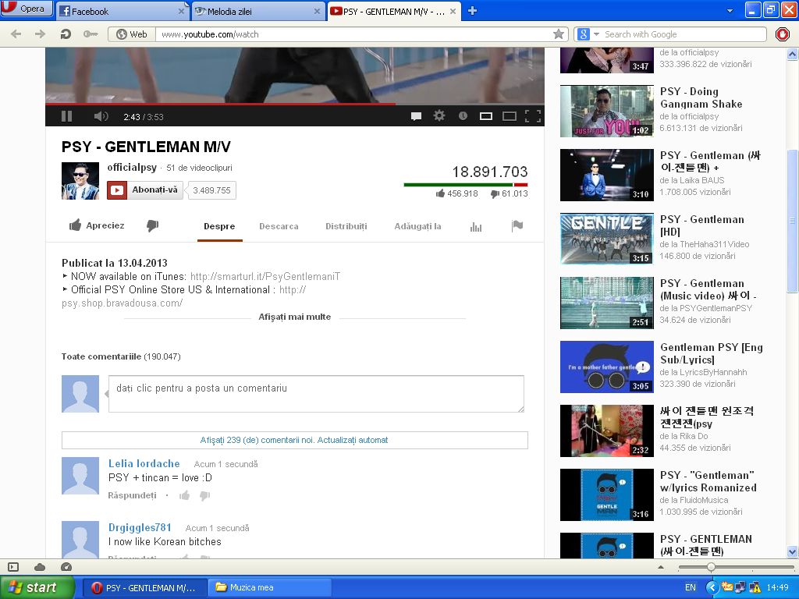The width and height of the screenshot is (799, 599).
Task: Open the Despre tab
Action: click(219, 226)
